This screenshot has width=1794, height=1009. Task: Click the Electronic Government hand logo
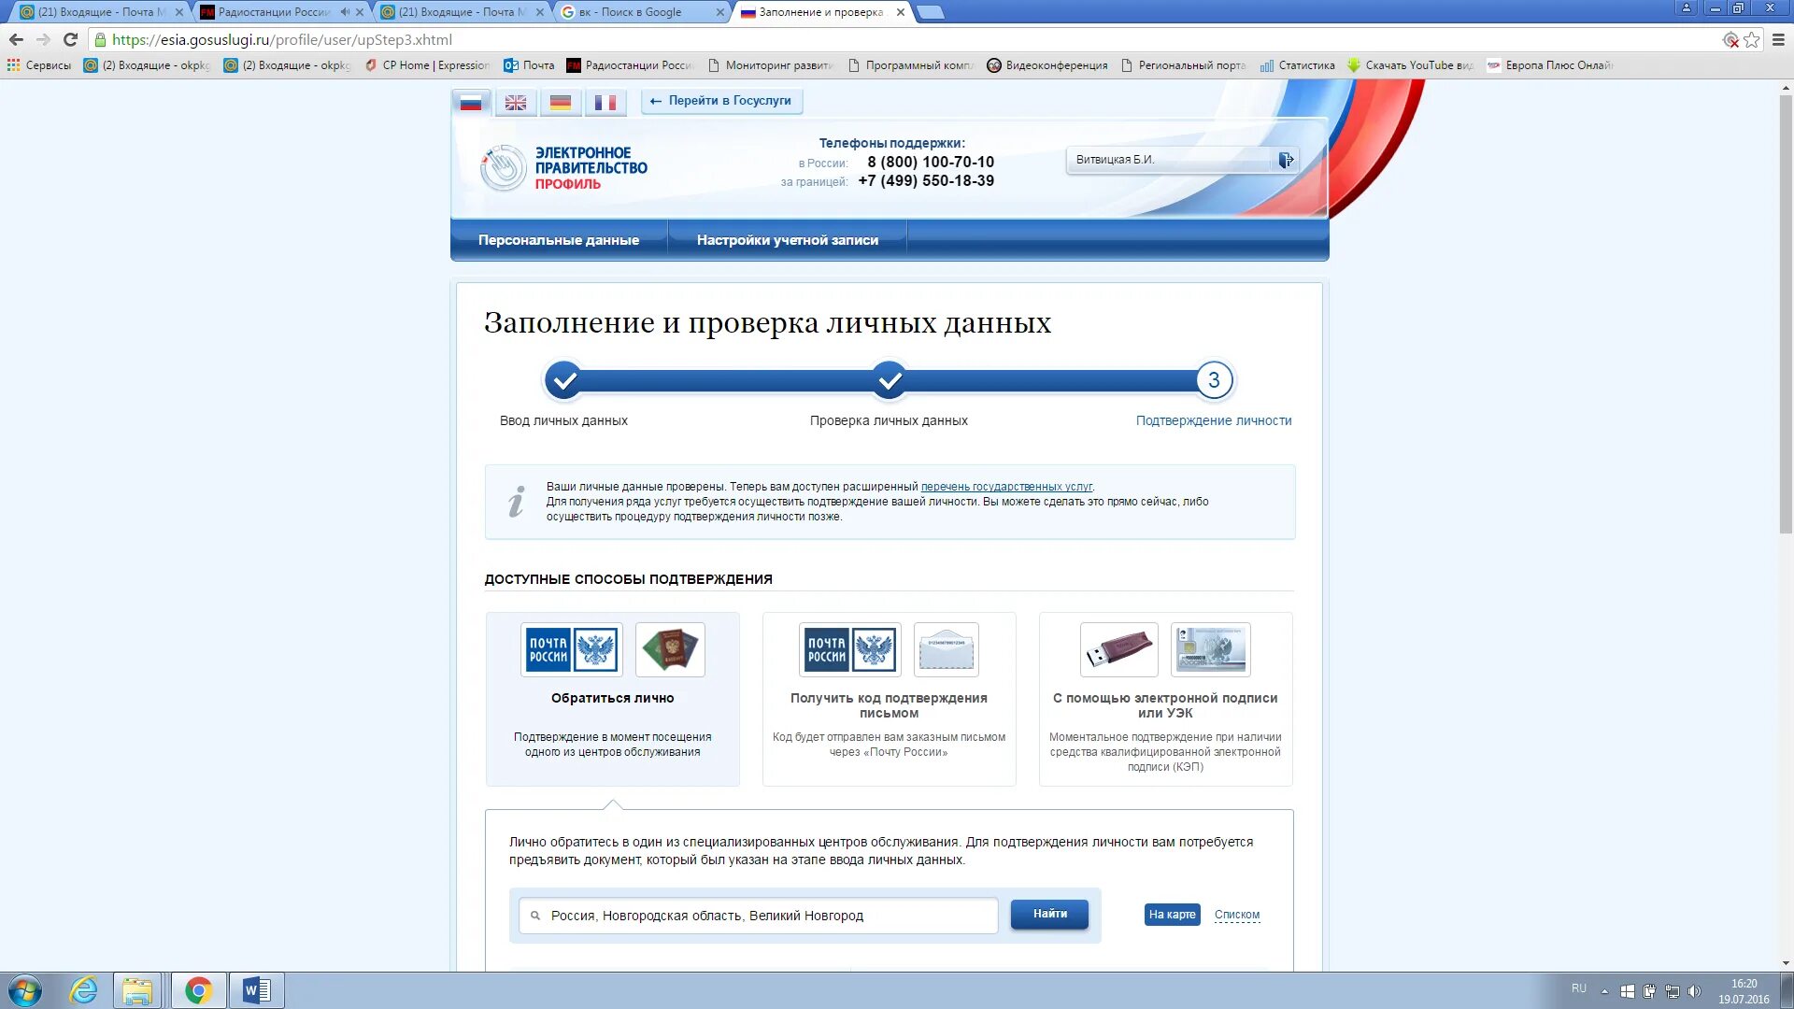click(x=504, y=168)
